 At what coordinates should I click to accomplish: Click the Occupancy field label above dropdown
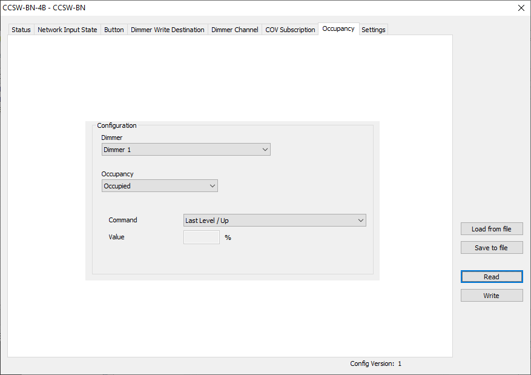coord(117,174)
